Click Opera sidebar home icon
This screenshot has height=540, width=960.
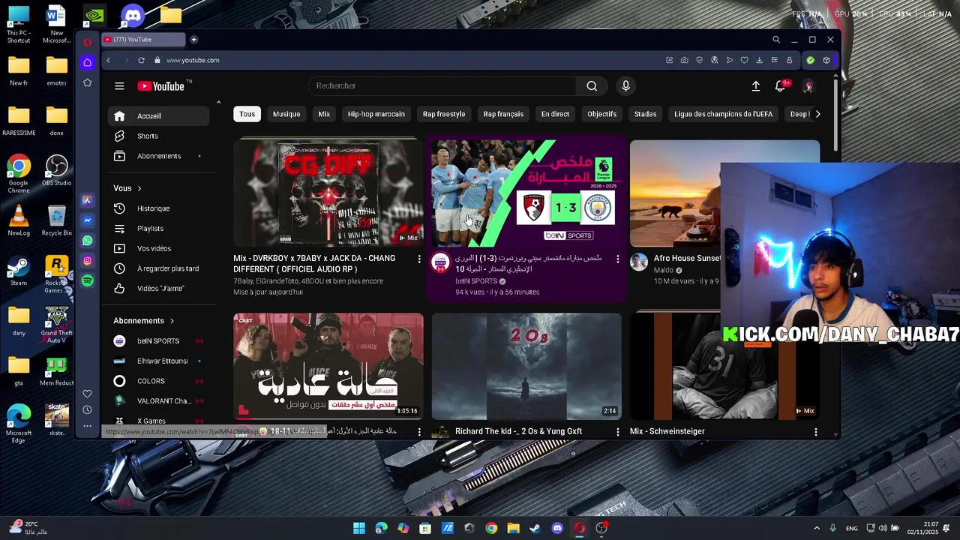click(88, 62)
